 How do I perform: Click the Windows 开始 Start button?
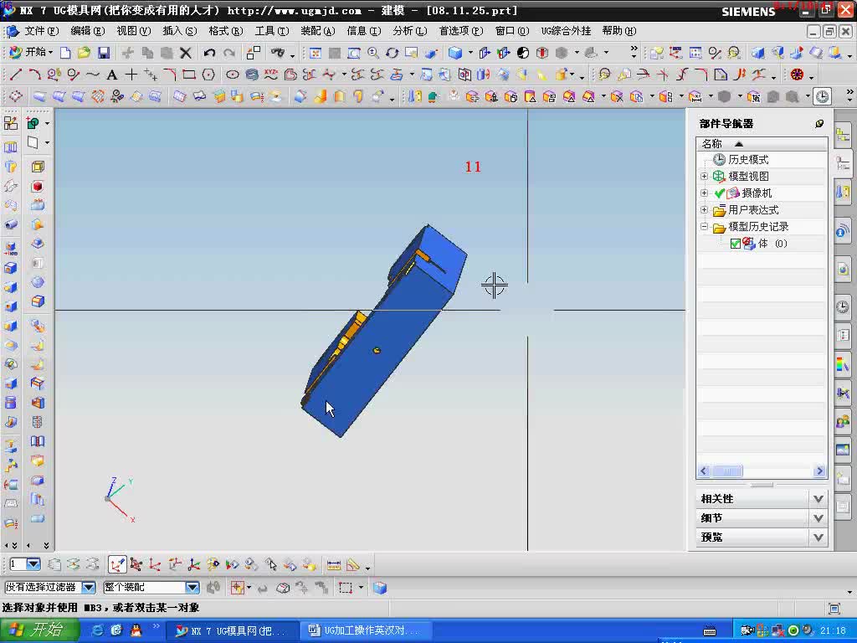click(39, 630)
